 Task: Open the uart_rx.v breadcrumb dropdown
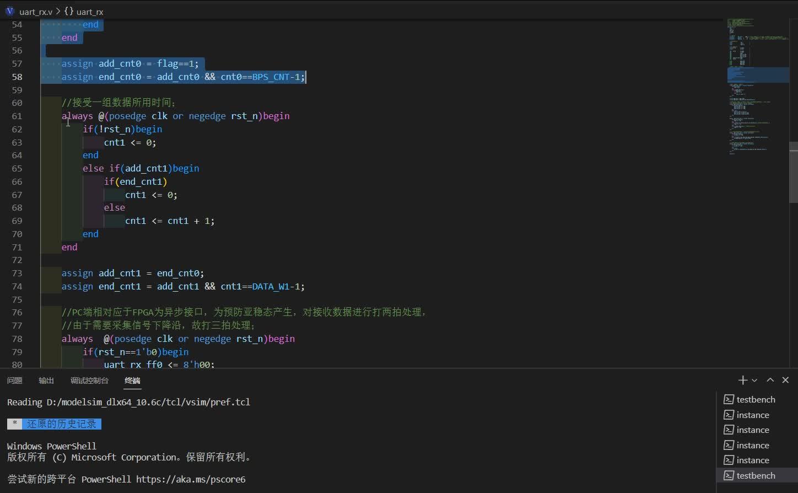(x=36, y=11)
